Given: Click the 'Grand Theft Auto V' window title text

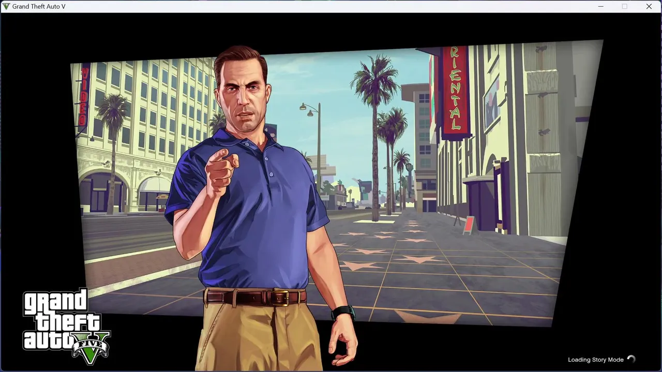Looking at the screenshot, I should pyautogui.click(x=39, y=6).
